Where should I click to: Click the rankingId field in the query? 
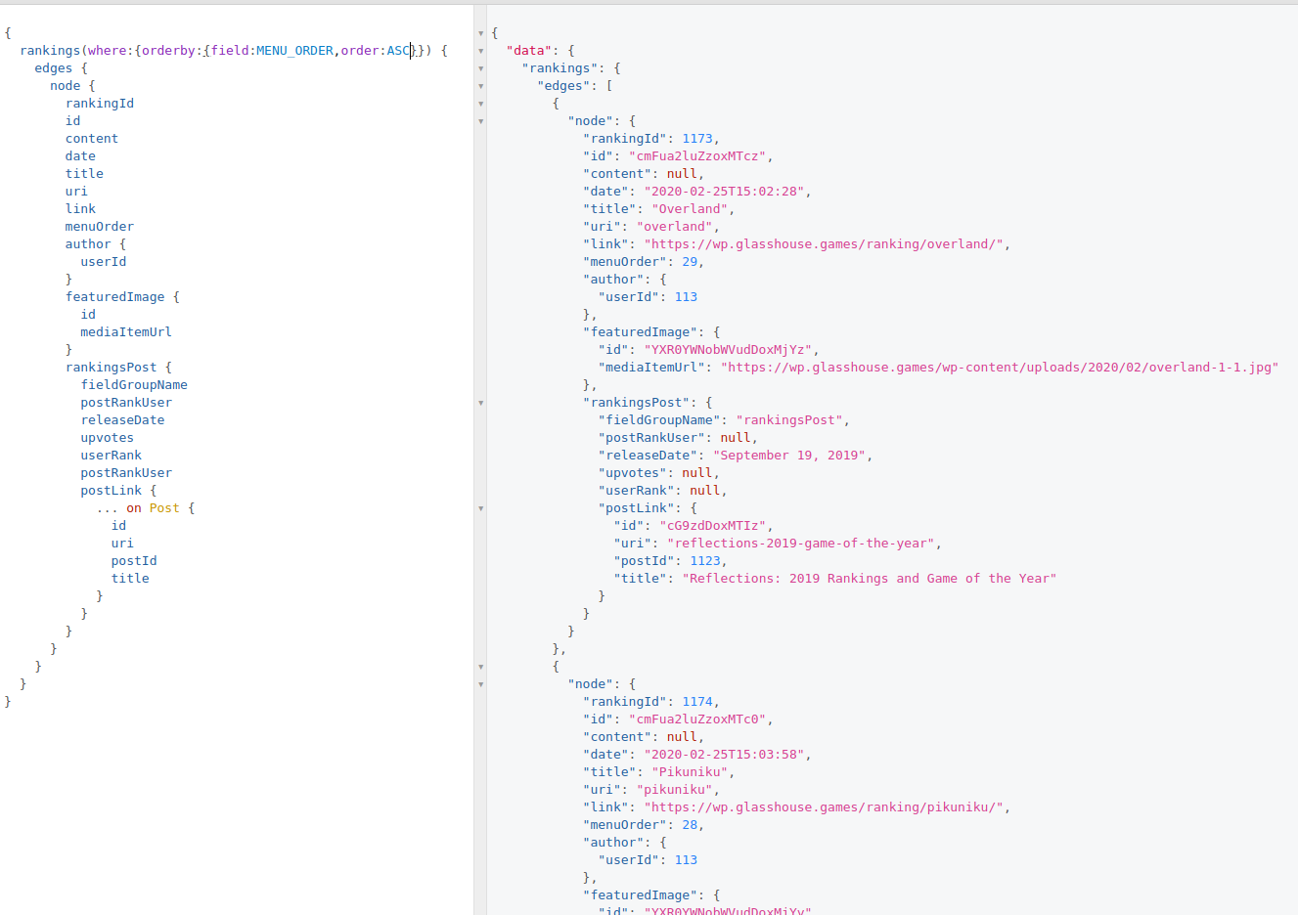[x=100, y=104]
